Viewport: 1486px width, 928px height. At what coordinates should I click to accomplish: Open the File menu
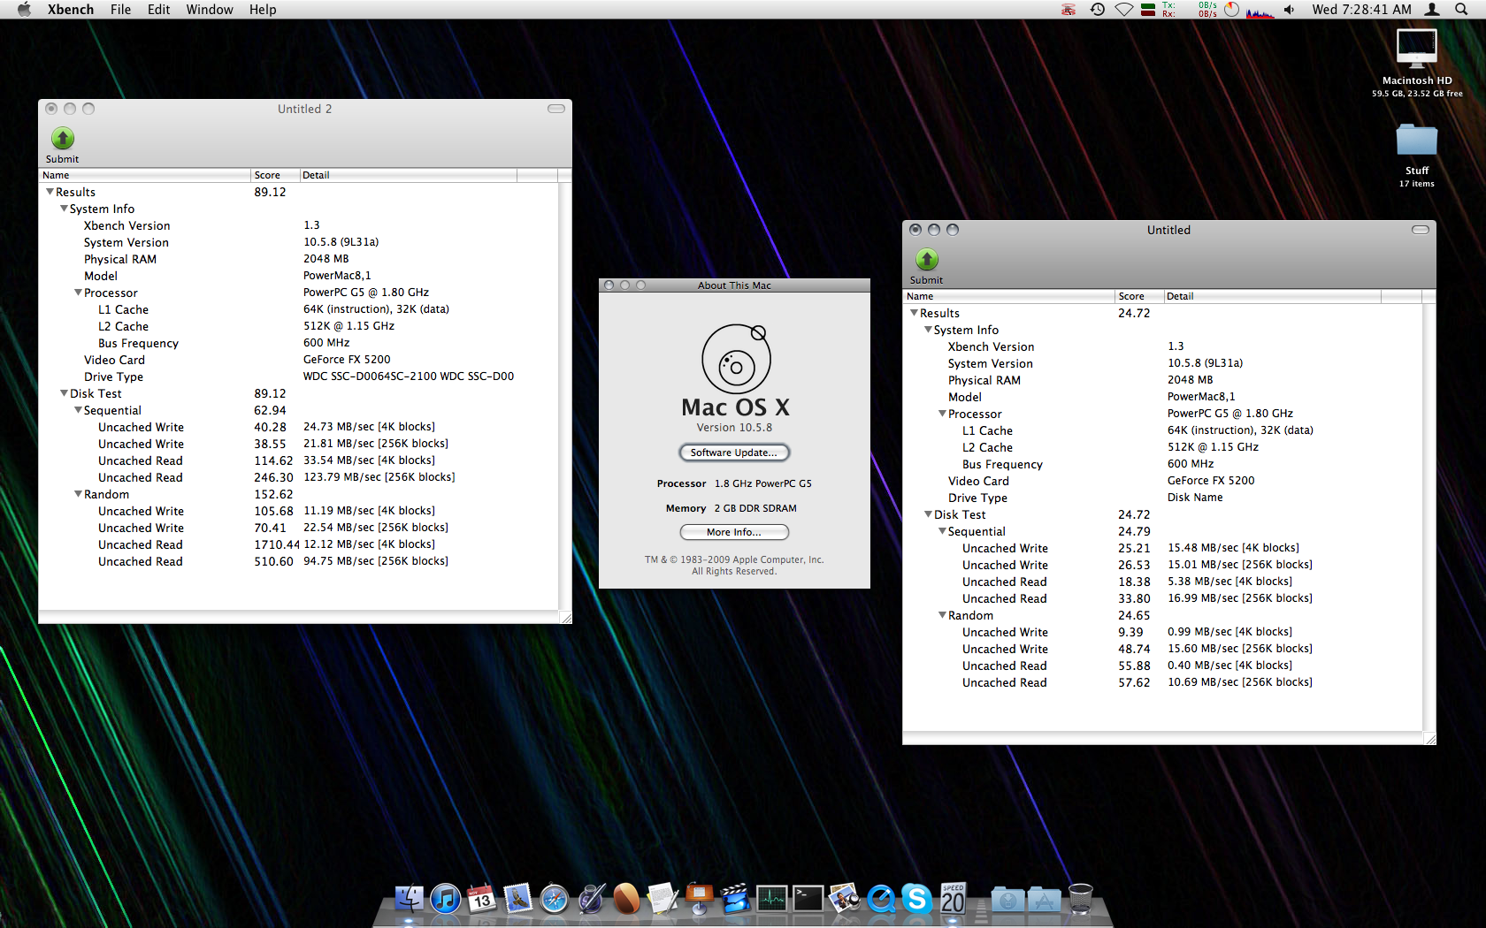pyautogui.click(x=120, y=9)
